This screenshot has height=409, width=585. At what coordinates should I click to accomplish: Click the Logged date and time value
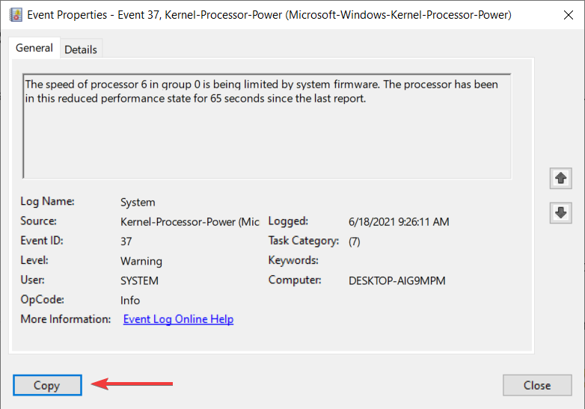point(399,222)
